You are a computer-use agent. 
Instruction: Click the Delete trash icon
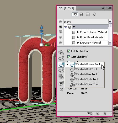coord(105,114)
